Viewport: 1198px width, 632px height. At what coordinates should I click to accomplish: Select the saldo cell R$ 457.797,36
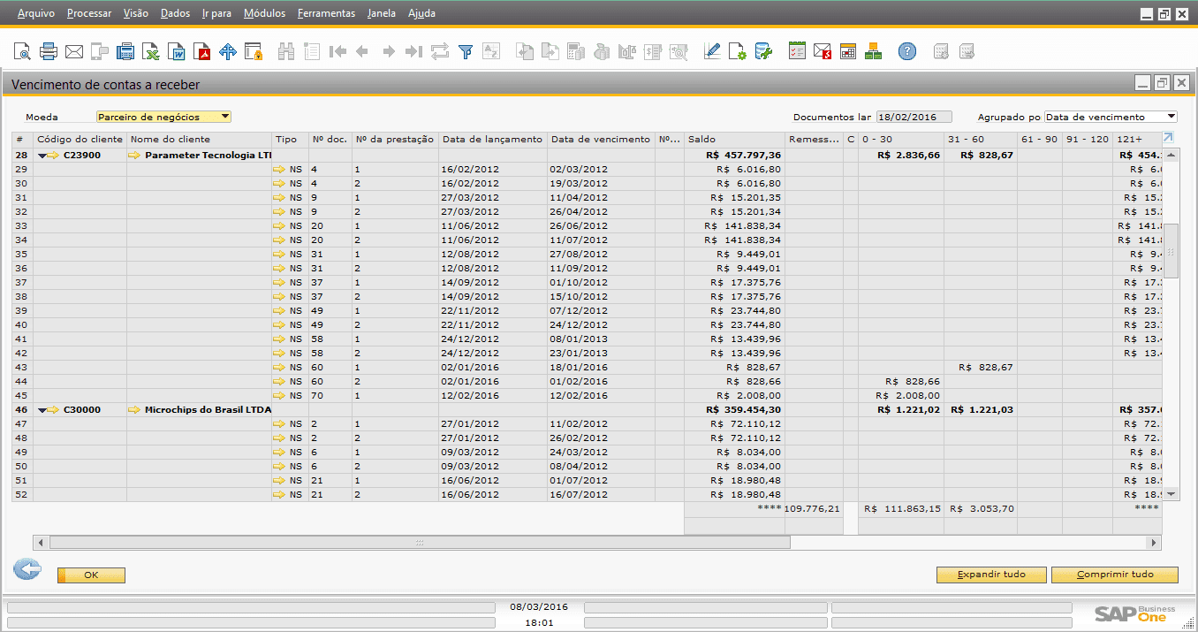735,156
